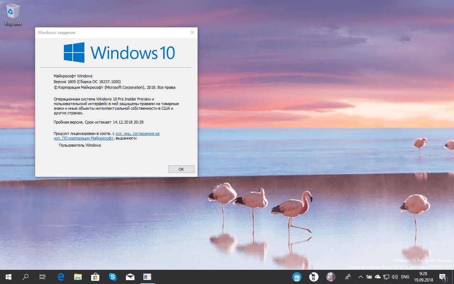This screenshot has height=284, width=454.
Task: Open Windows Search
Action: pyautogui.click(x=25, y=277)
